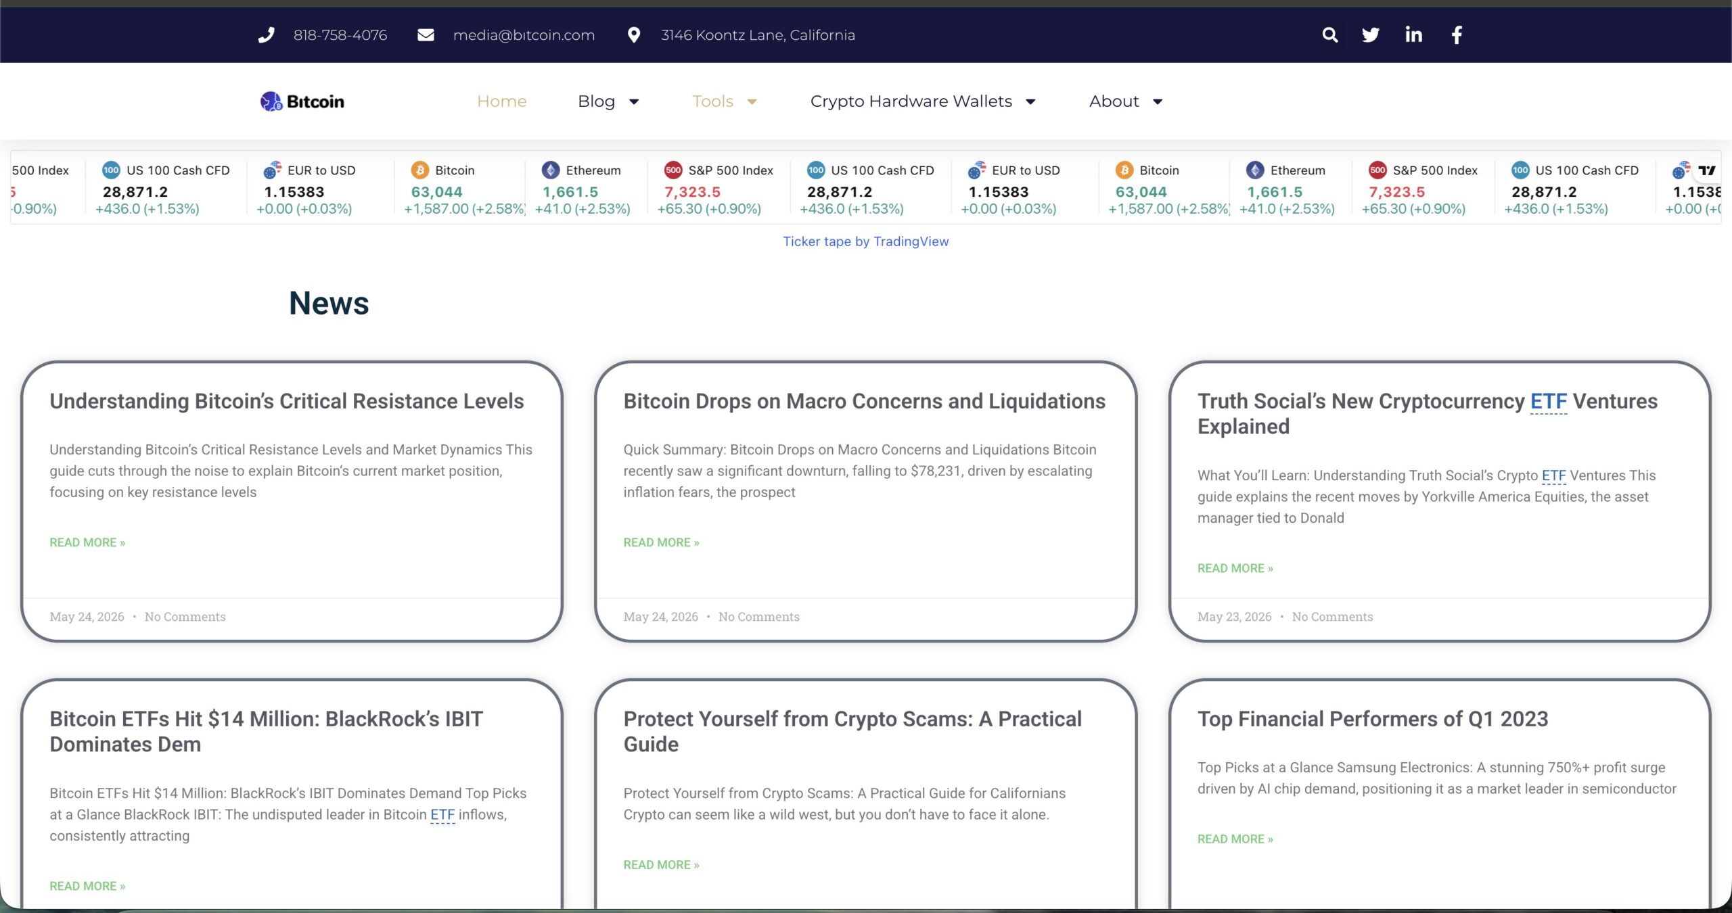Open the About menu item
Screen dimensions: 1732x913
click(1114, 101)
